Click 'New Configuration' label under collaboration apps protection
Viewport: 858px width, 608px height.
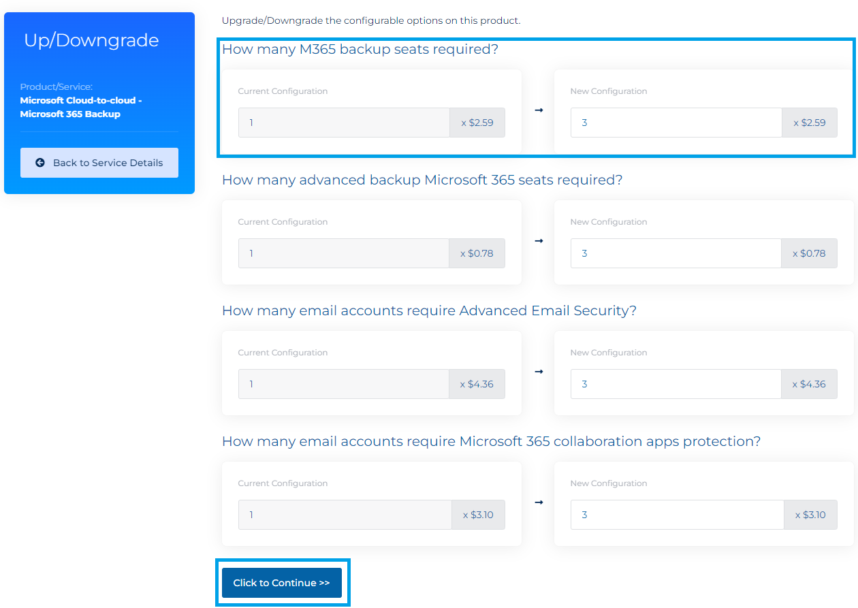(609, 483)
